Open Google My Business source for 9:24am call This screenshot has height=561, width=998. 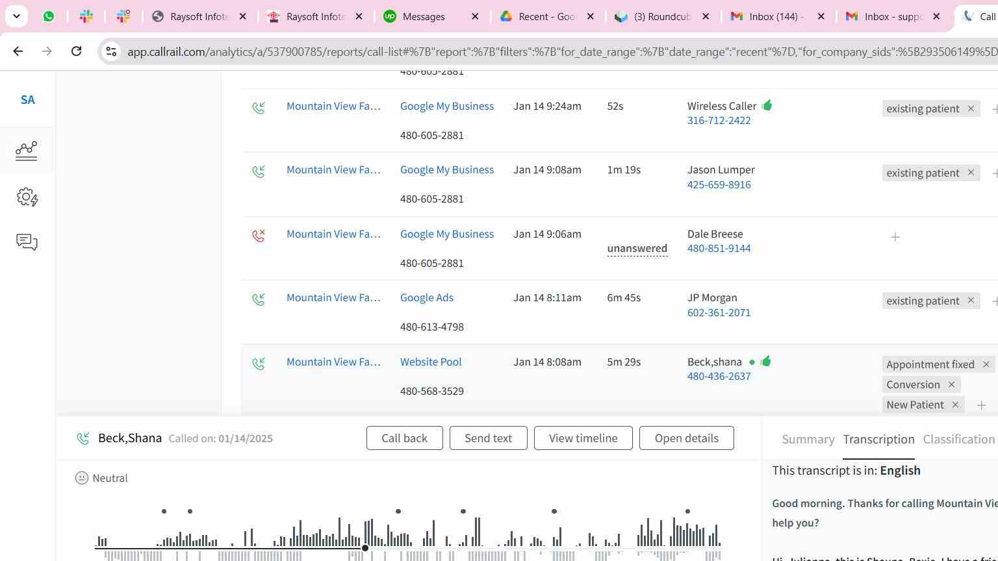[447, 106]
